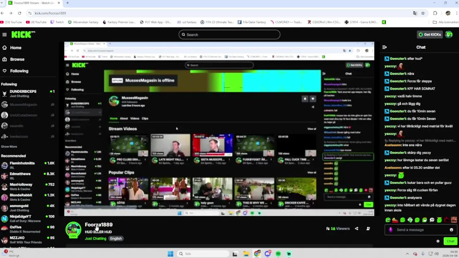Show hidden system tray icons
459x258 pixels.
coord(407,254)
